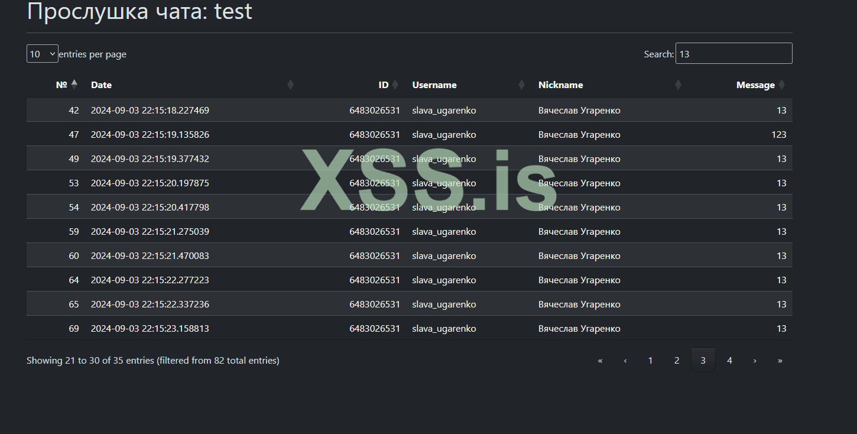857x434 pixels.
Task: Open the entries per page dropdown
Action: tap(43, 54)
